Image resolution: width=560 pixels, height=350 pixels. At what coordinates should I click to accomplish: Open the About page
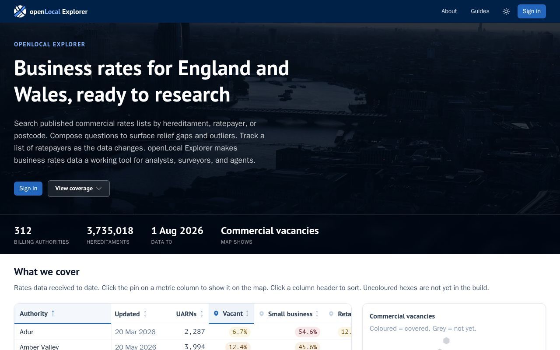(x=449, y=11)
